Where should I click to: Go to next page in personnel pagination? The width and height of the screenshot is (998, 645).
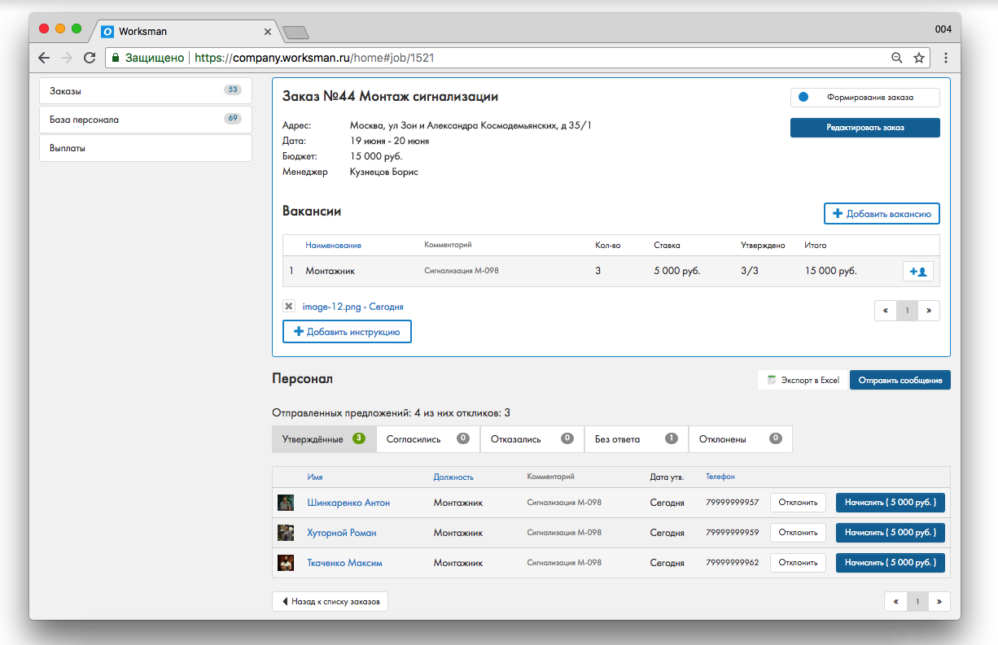point(939,602)
